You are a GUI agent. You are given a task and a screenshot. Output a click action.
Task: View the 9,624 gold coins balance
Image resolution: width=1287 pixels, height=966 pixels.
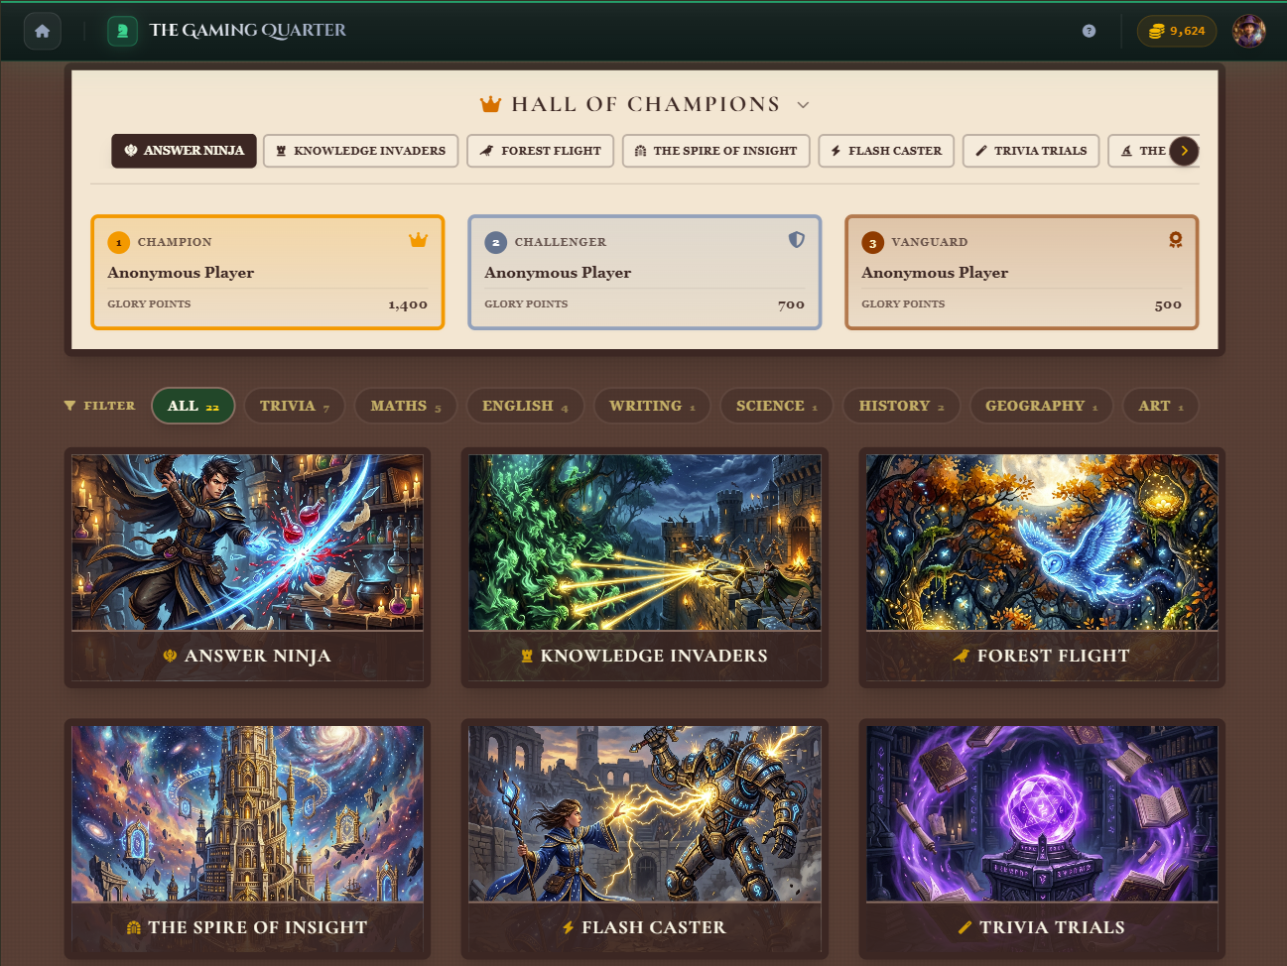coord(1177,31)
